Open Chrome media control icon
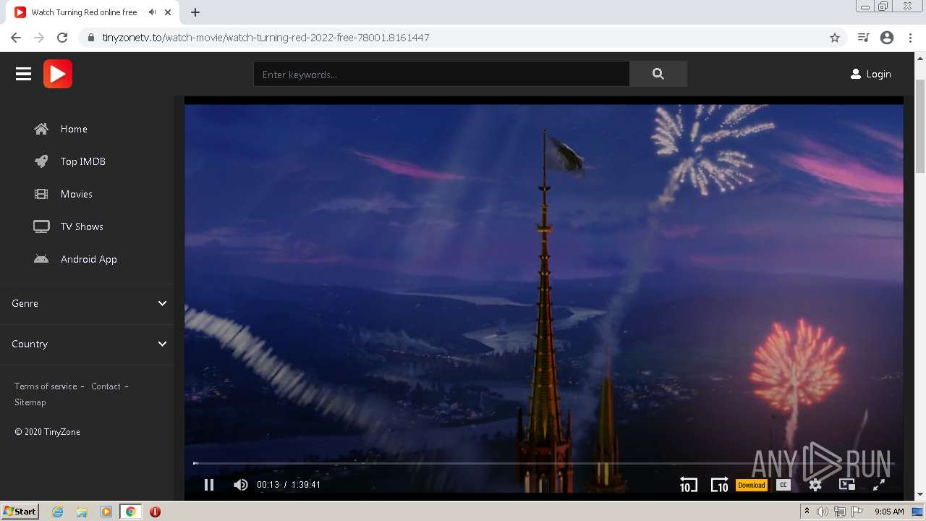This screenshot has height=521, width=926. 863,38
